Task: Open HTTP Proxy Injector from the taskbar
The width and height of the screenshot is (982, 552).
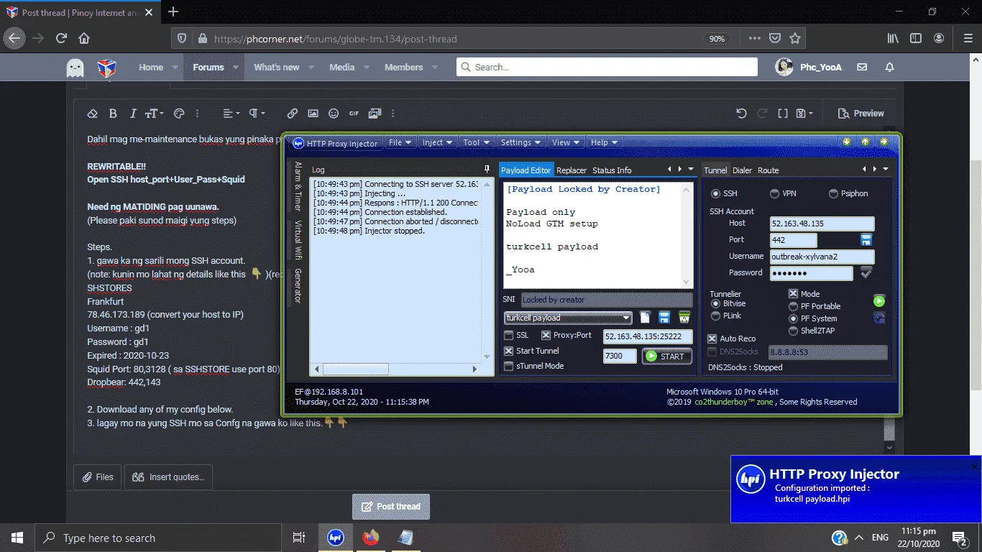Action: pyautogui.click(x=335, y=538)
